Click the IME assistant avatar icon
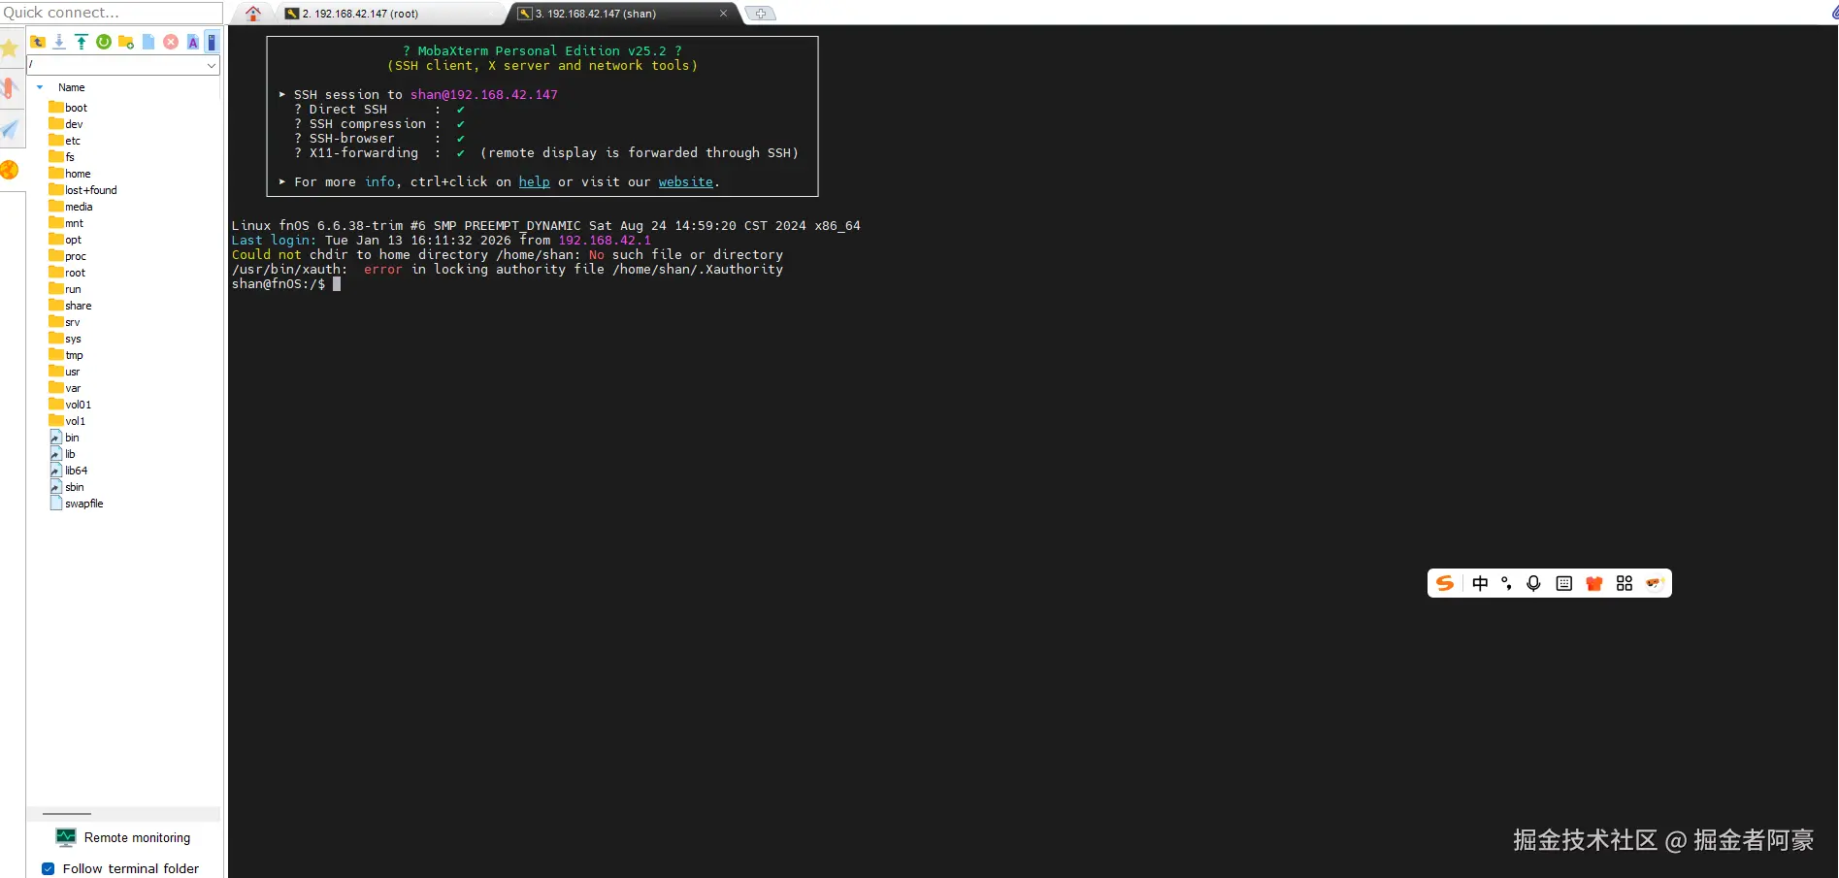 coord(1655,583)
